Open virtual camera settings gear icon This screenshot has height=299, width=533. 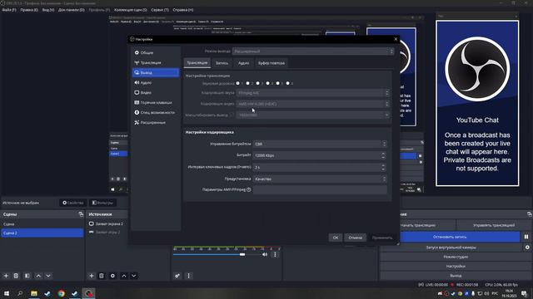coord(527,248)
